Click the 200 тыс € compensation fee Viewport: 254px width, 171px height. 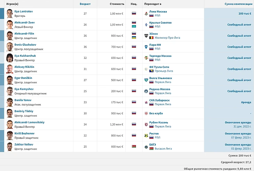tap(245, 14)
